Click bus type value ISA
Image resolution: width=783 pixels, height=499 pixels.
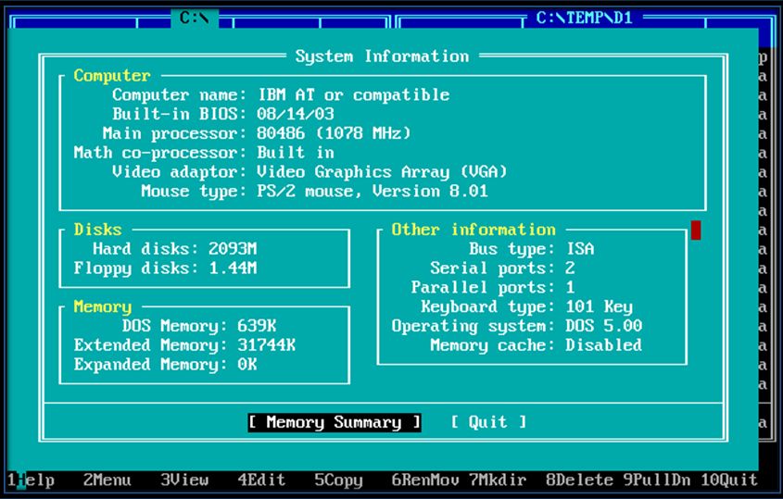580,249
